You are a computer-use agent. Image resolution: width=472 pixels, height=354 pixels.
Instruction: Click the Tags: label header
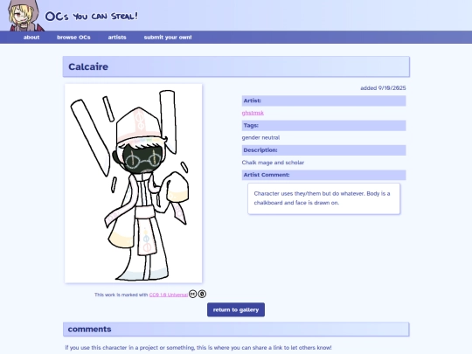[324, 126]
